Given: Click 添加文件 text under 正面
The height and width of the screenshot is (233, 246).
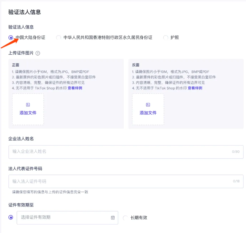Looking at the screenshot, I should (28, 113).
